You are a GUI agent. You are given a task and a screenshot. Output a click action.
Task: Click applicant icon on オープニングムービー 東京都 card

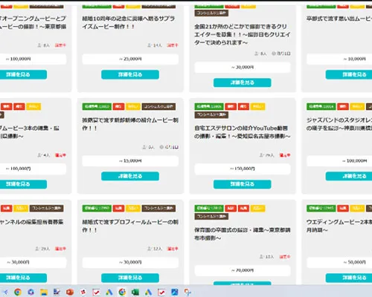coord(39,45)
